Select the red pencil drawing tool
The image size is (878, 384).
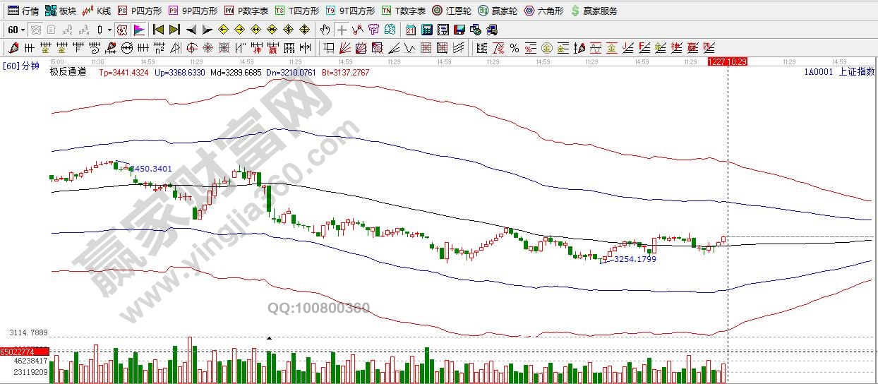coord(13,48)
